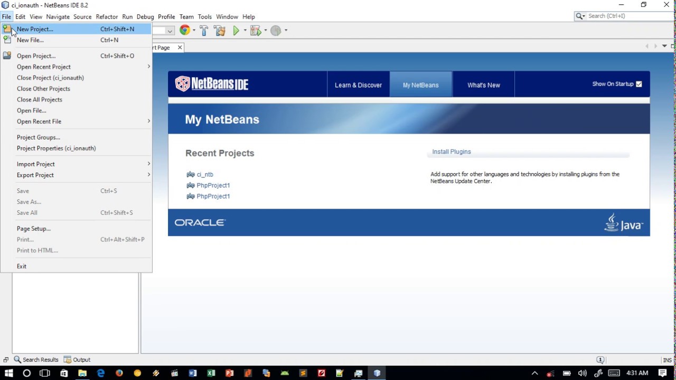The width and height of the screenshot is (676, 380).
Task: Open the project configuration combo box in toolbar
Action: tap(164, 31)
